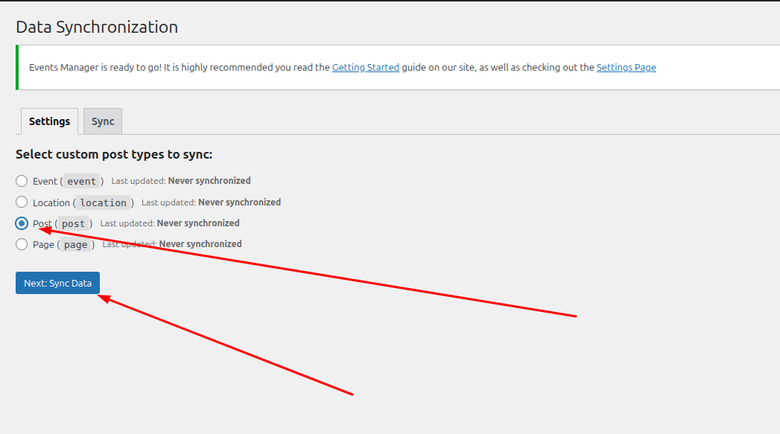Click the 'location' slug code tag

click(104, 202)
